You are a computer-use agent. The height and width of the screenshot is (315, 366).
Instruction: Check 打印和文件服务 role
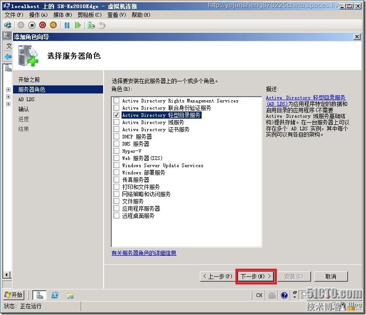(x=116, y=186)
